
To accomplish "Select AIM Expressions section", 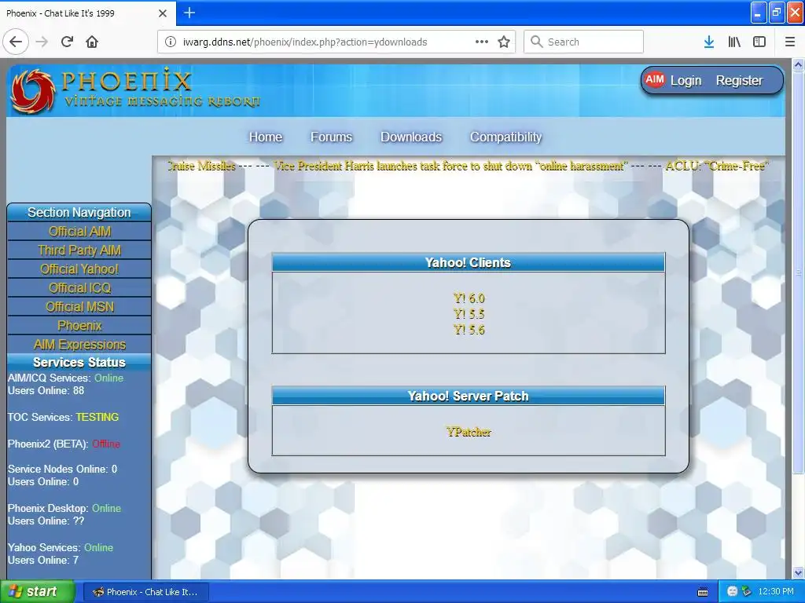I will click(79, 345).
